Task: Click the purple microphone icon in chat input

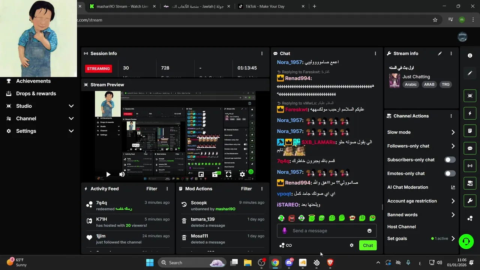Action: coord(284,231)
